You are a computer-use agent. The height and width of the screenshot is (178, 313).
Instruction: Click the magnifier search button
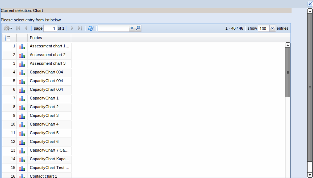pyautogui.click(x=138, y=28)
